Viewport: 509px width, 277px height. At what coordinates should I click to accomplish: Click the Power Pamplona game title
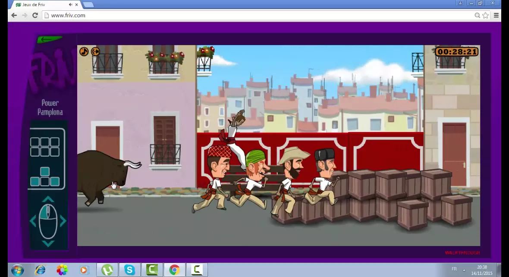(x=50, y=108)
